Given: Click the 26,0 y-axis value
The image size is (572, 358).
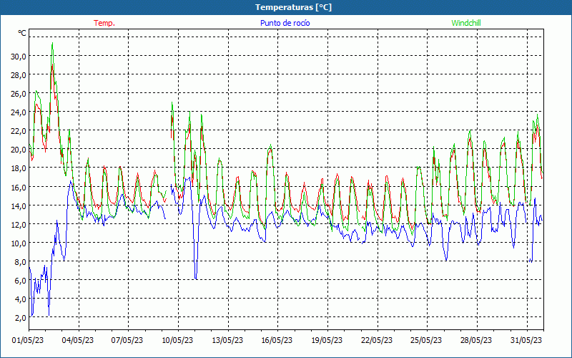Looking at the screenshot, I should 19,94.
